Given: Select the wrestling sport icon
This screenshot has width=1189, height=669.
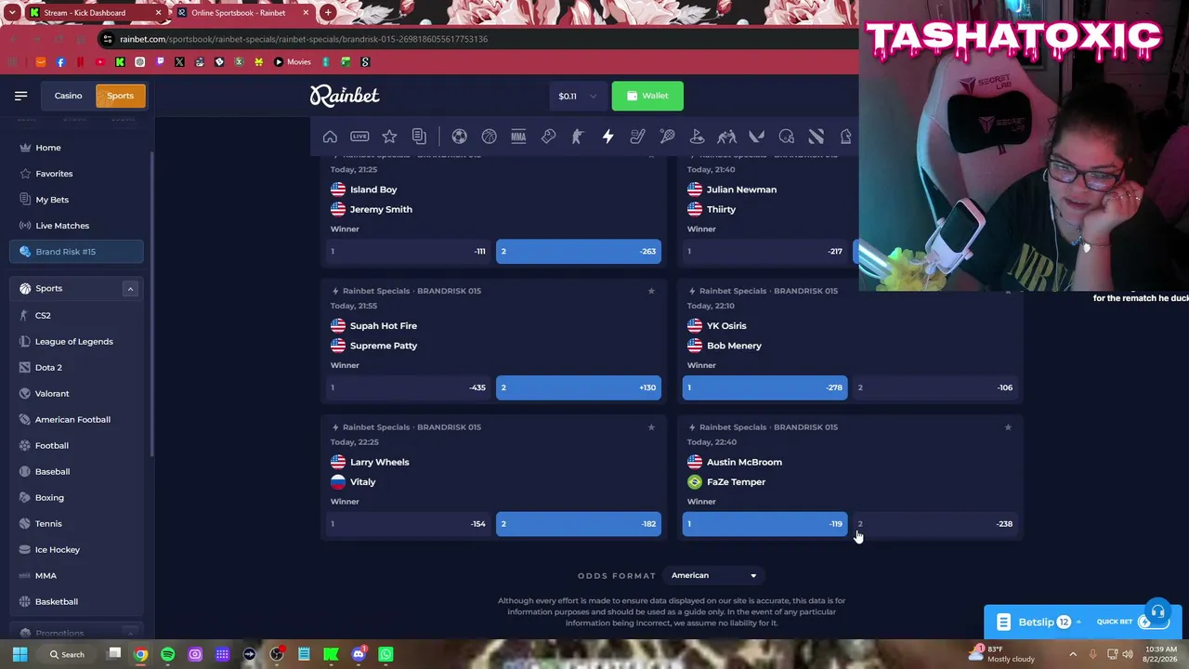Looking at the screenshot, I should pos(726,137).
